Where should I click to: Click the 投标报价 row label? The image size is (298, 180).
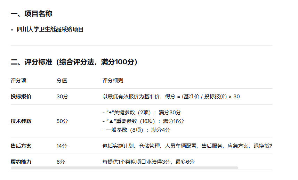tap(21, 97)
